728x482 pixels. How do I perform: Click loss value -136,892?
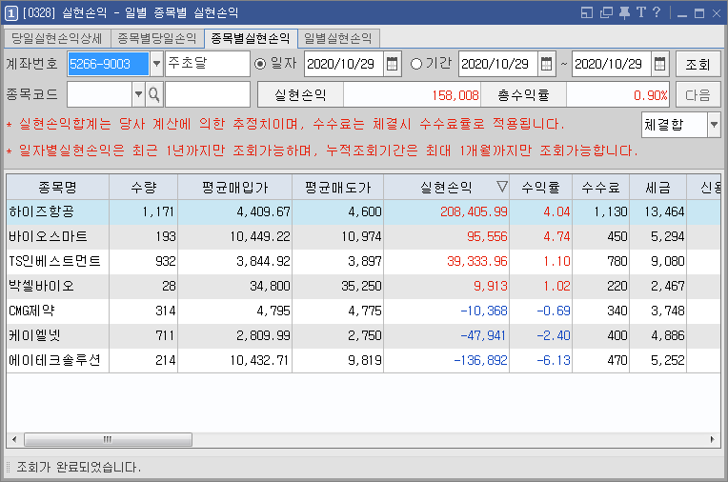coord(480,360)
